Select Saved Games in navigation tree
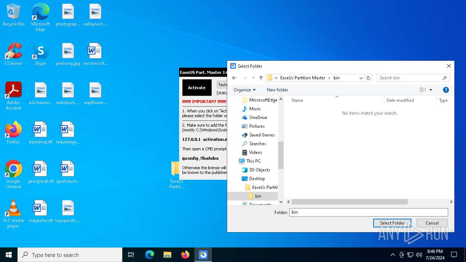This screenshot has width=466, height=262. [258, 135]
